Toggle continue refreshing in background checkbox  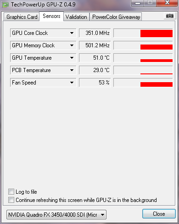(x=11, y=200)
